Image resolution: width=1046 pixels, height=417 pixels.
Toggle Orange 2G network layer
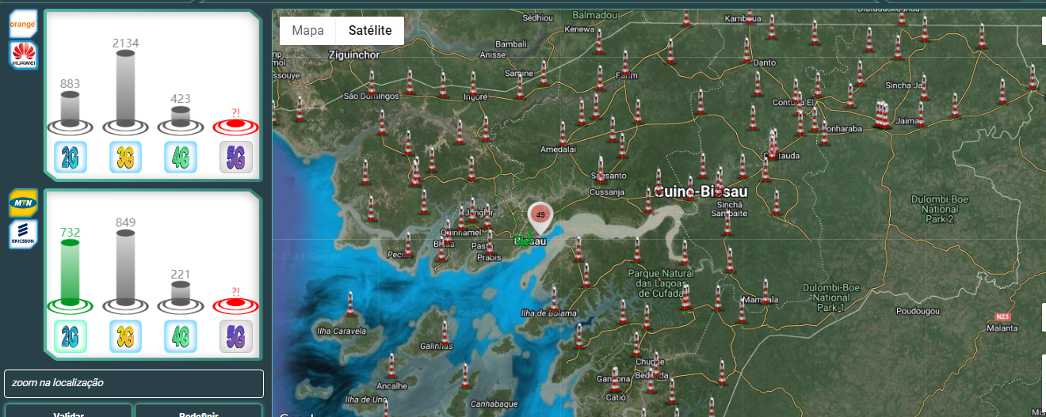pos(70,157)
